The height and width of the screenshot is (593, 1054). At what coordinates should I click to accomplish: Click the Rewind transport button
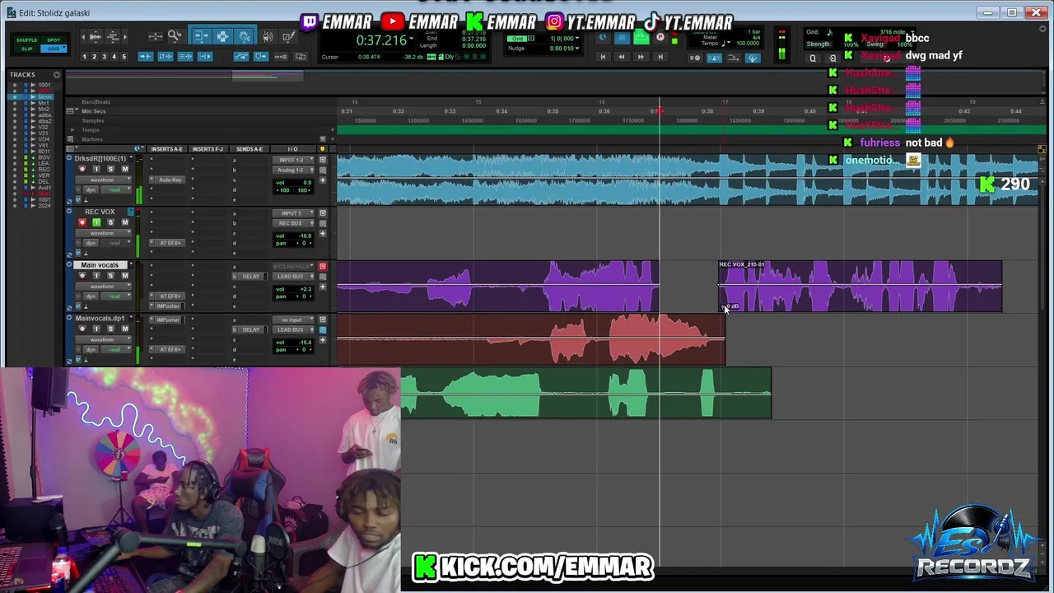coord(622,57)
